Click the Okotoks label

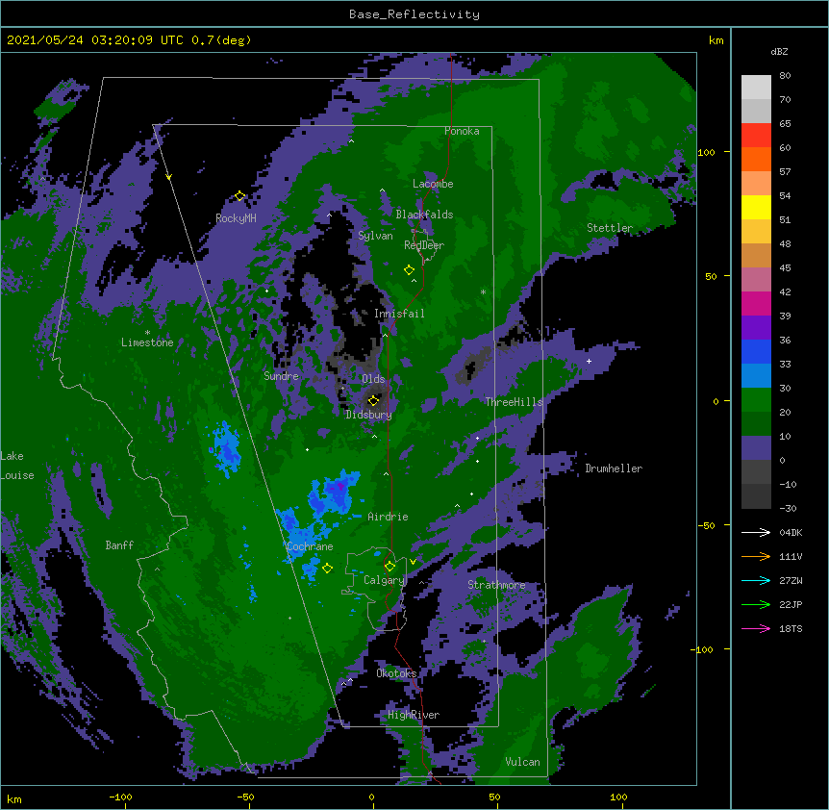(x=396, y=673)
